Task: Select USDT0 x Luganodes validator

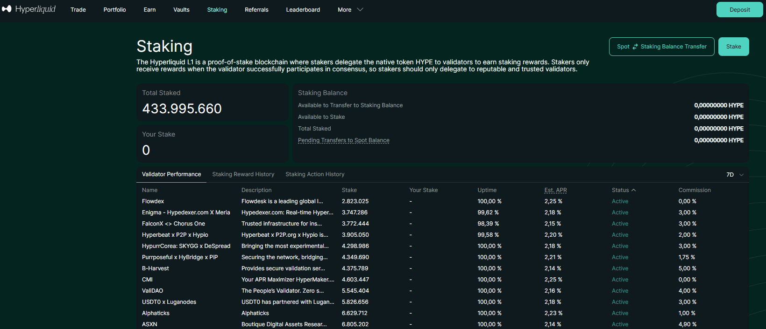Action: pos(442,302)
